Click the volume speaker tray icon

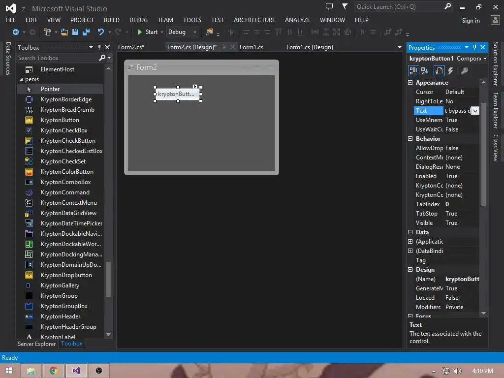coord(457,371)
